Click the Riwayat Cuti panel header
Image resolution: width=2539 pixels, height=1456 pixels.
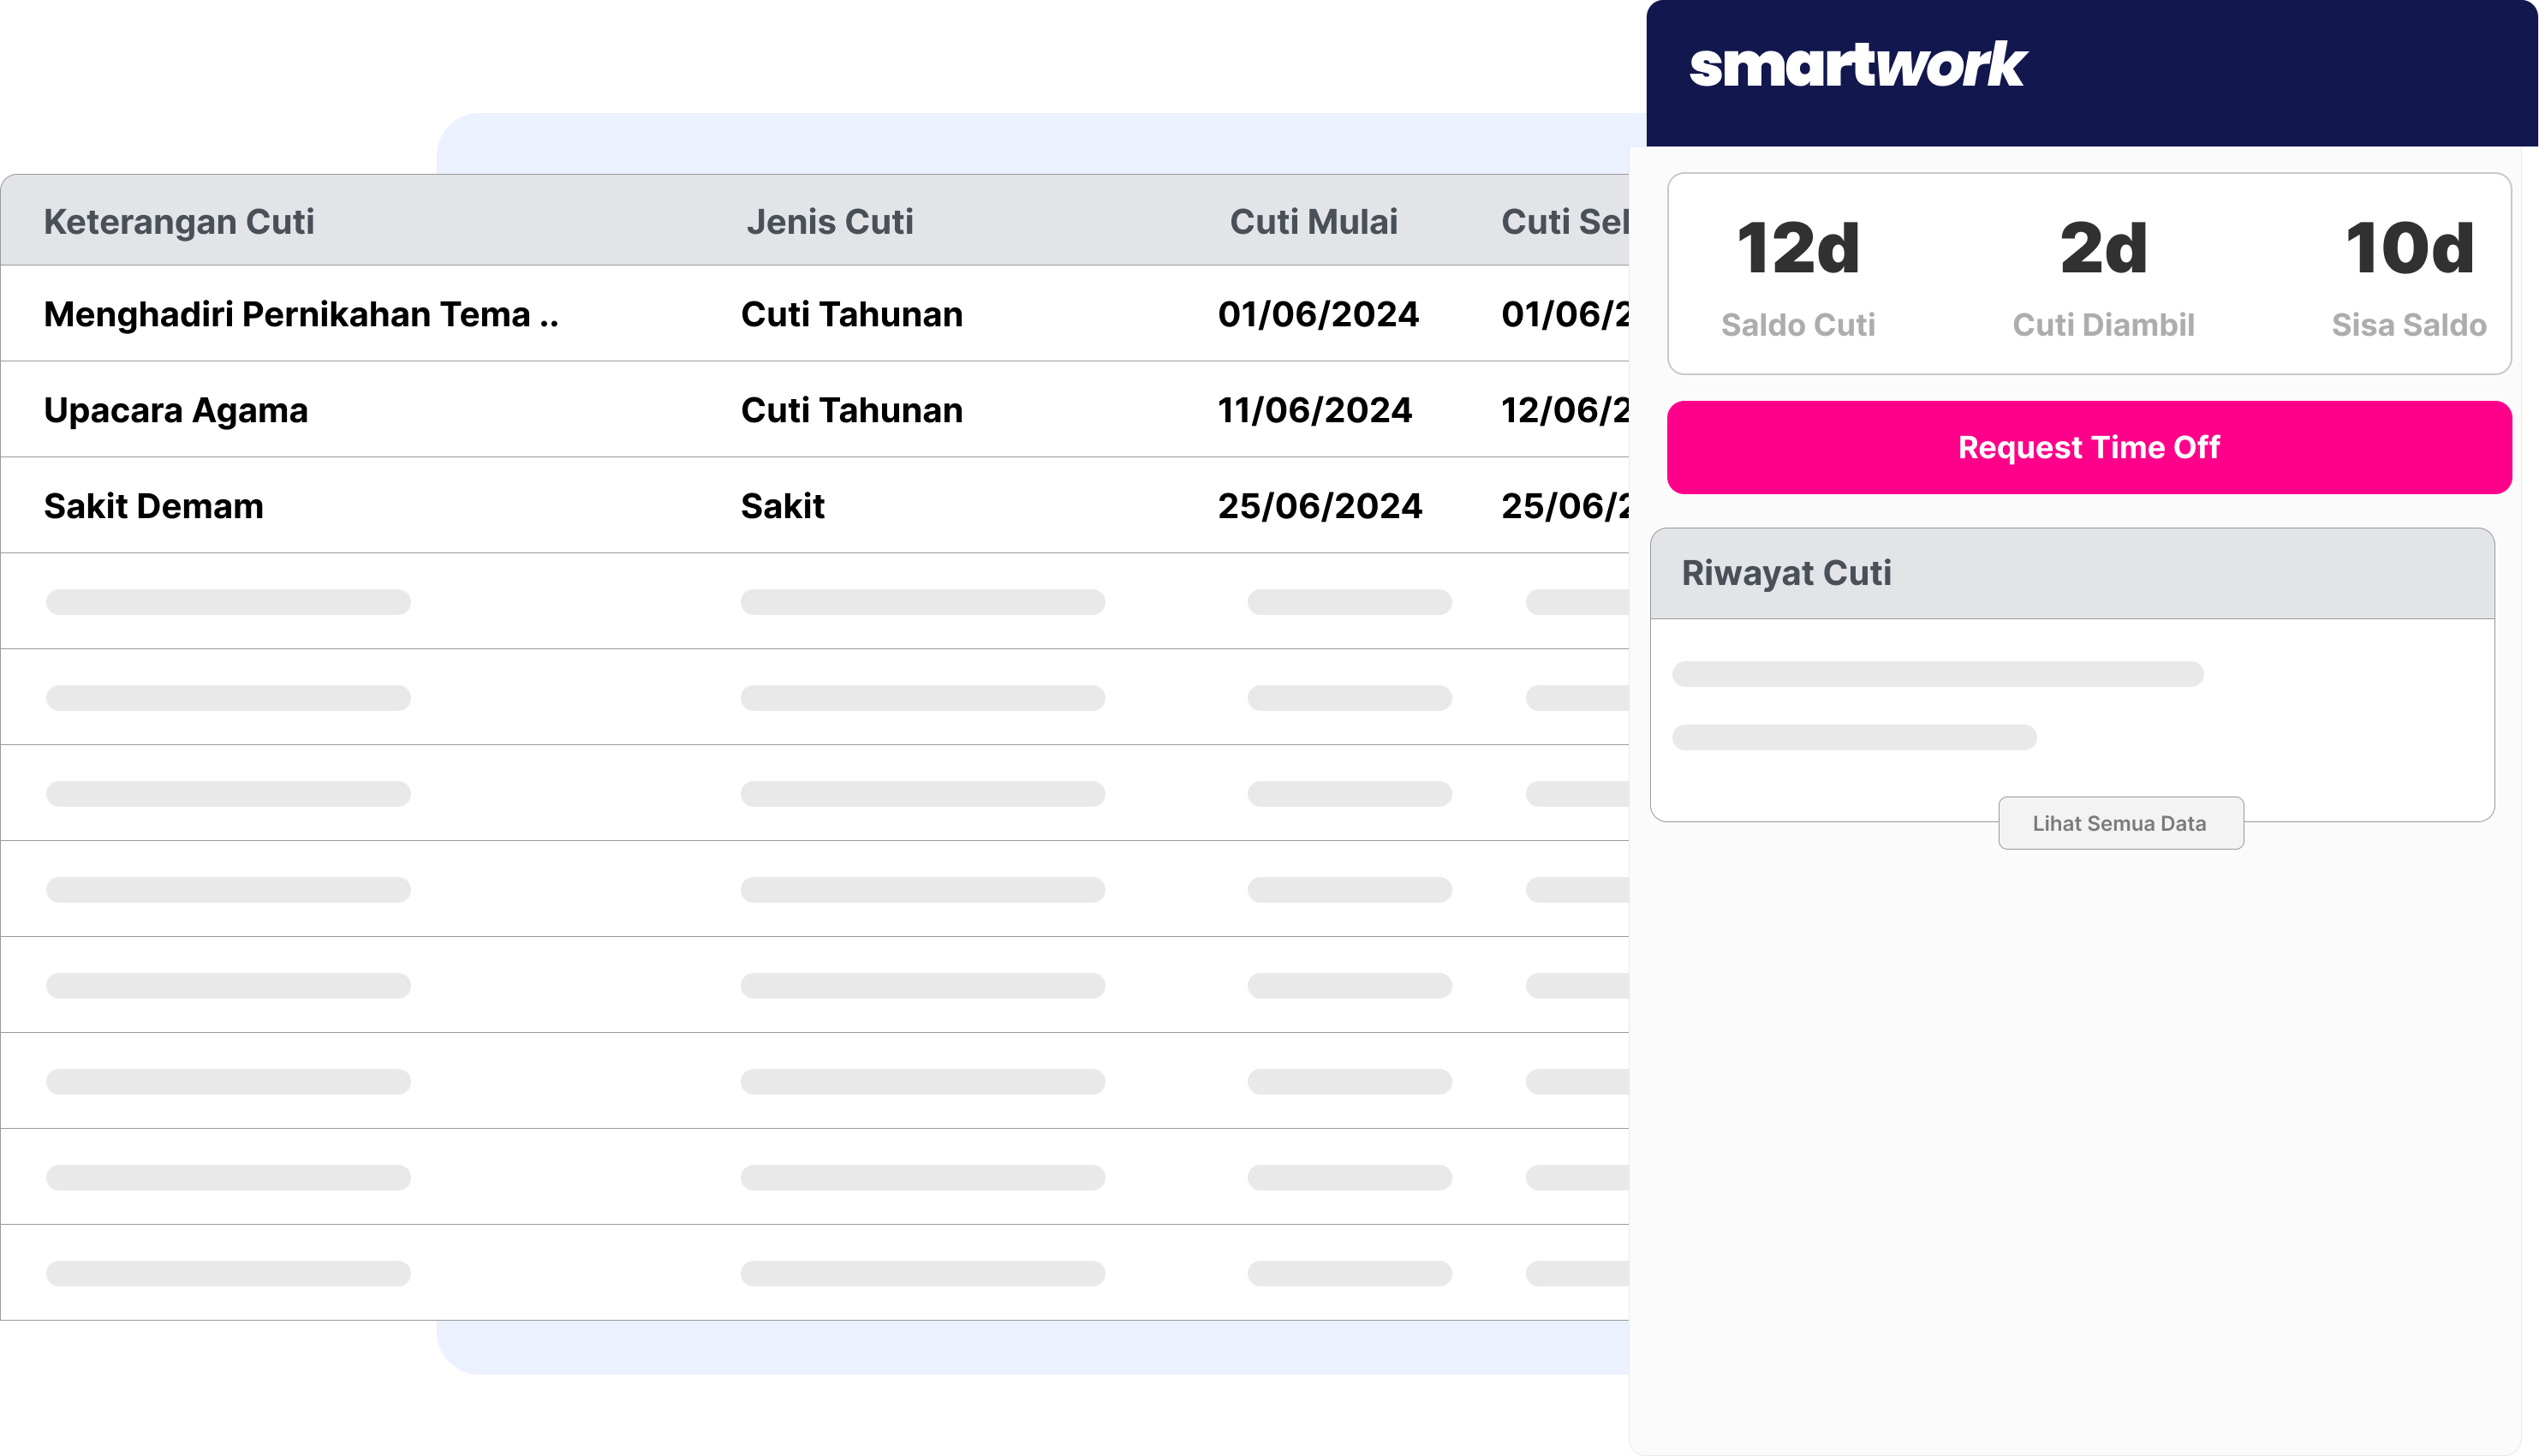pyautogui.click(x=1788, y=572)
